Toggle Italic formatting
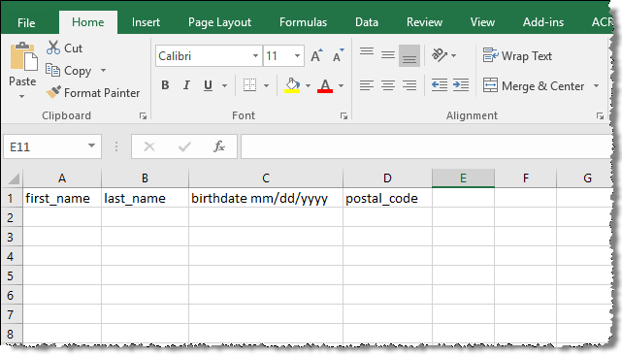The image size is (622, 355). coord(186,85)
